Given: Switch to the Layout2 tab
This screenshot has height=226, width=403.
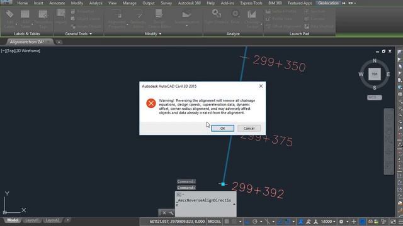Looking at the screenshot, I should 52,220.
